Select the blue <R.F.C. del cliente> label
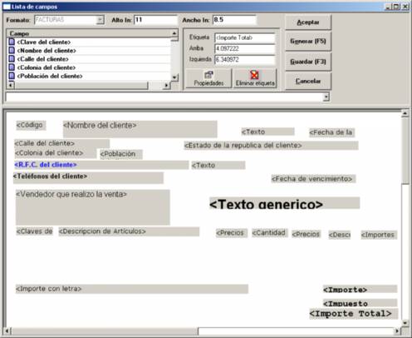The width and height of the screenshot is (412, 338). 101,165
